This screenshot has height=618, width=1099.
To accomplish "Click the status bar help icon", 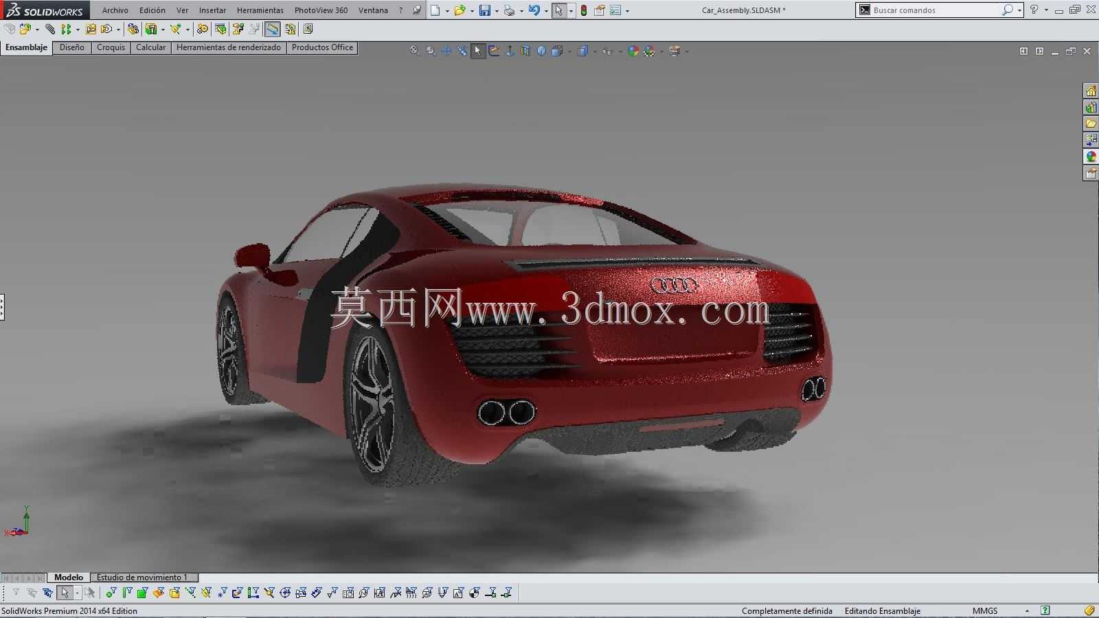I will pyautogui.click(x=1045, y=610).
